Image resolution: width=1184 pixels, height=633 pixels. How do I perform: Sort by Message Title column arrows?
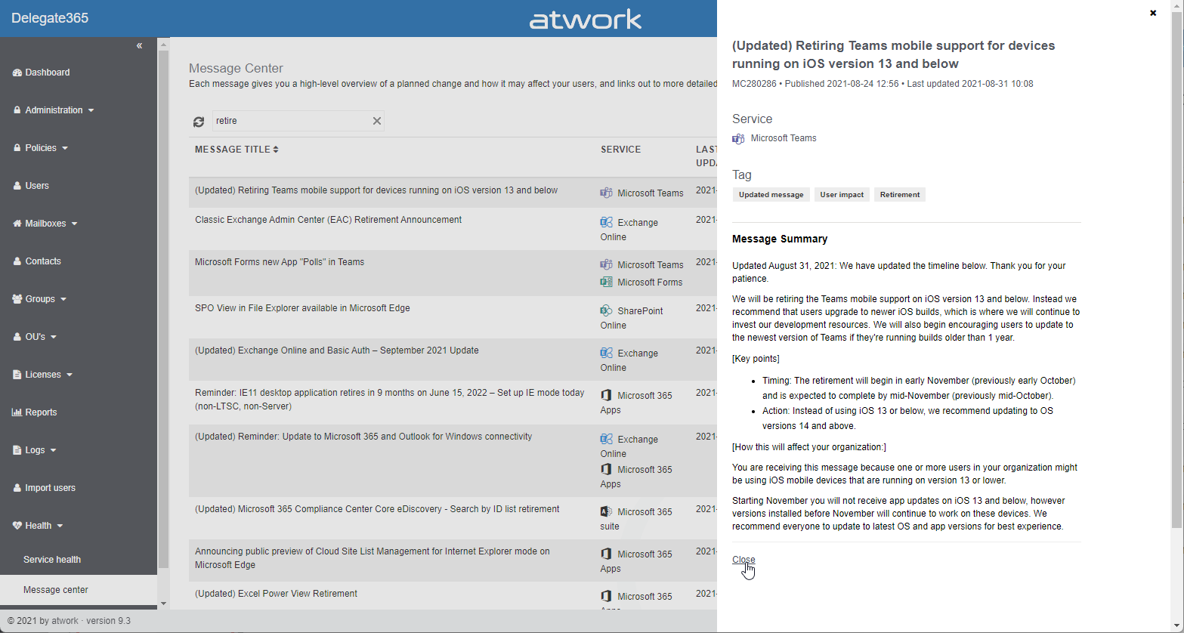click(x=276, y=150)
